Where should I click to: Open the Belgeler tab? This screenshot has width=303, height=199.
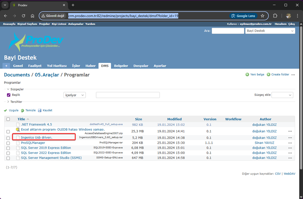121,66
